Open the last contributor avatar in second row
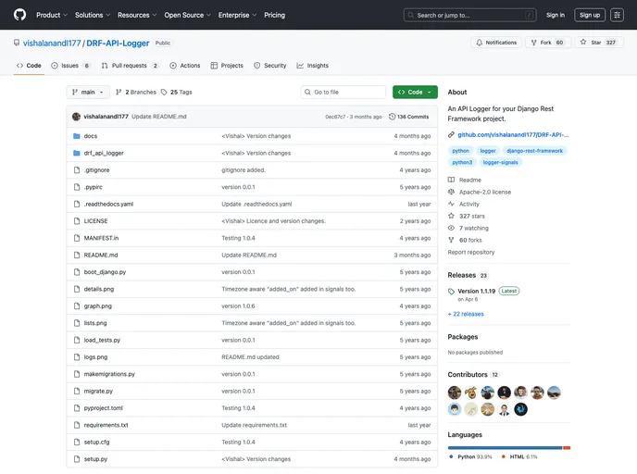Image resolution: width=637 pixels, height=474 pixels. pyautogui.click(x=521, y=409)
